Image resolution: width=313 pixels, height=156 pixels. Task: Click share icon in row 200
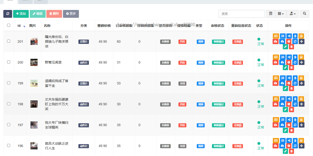click(289, 57)
